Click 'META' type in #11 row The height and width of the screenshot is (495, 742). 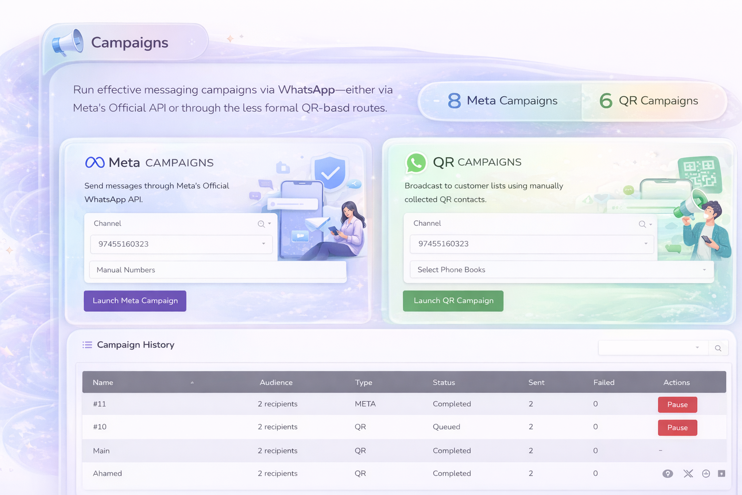[x=365, y=404]
